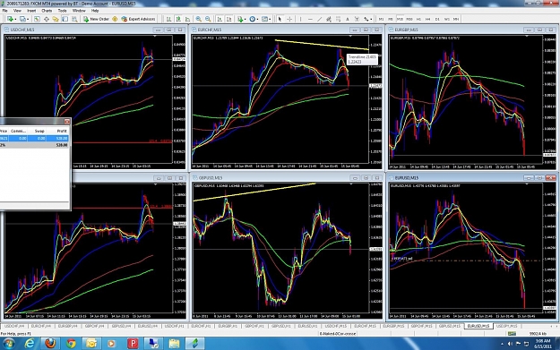The image size is (560, 350).
Task: Select the equidistant channel tool
Action: click(329, 19)
